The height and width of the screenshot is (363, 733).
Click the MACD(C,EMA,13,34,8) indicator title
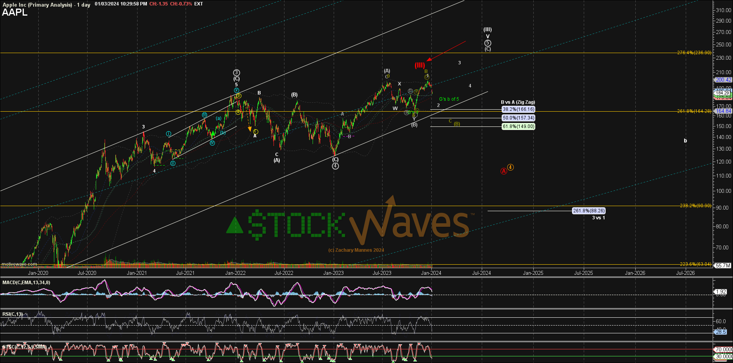point(26,283)
